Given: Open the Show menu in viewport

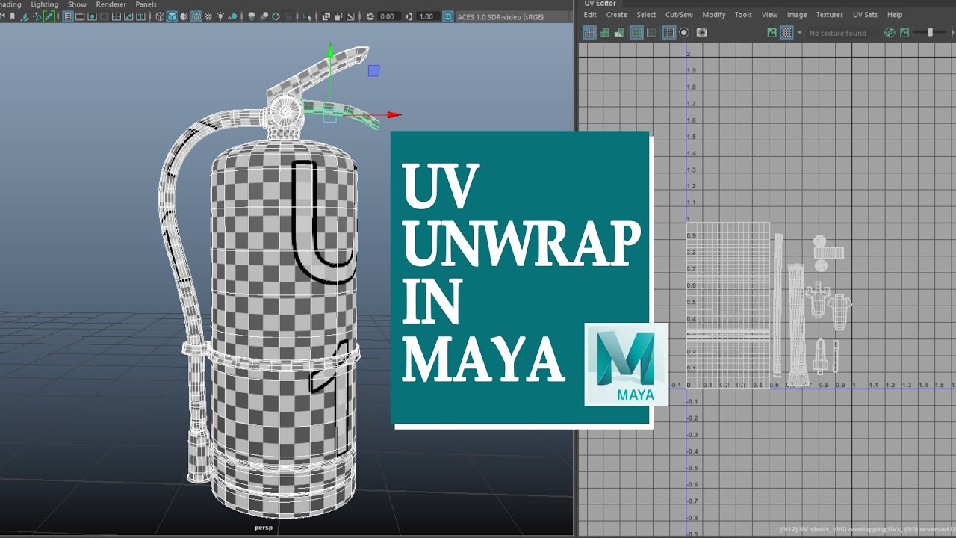Looking at the screenshot, I should click(x=78, y=4).
